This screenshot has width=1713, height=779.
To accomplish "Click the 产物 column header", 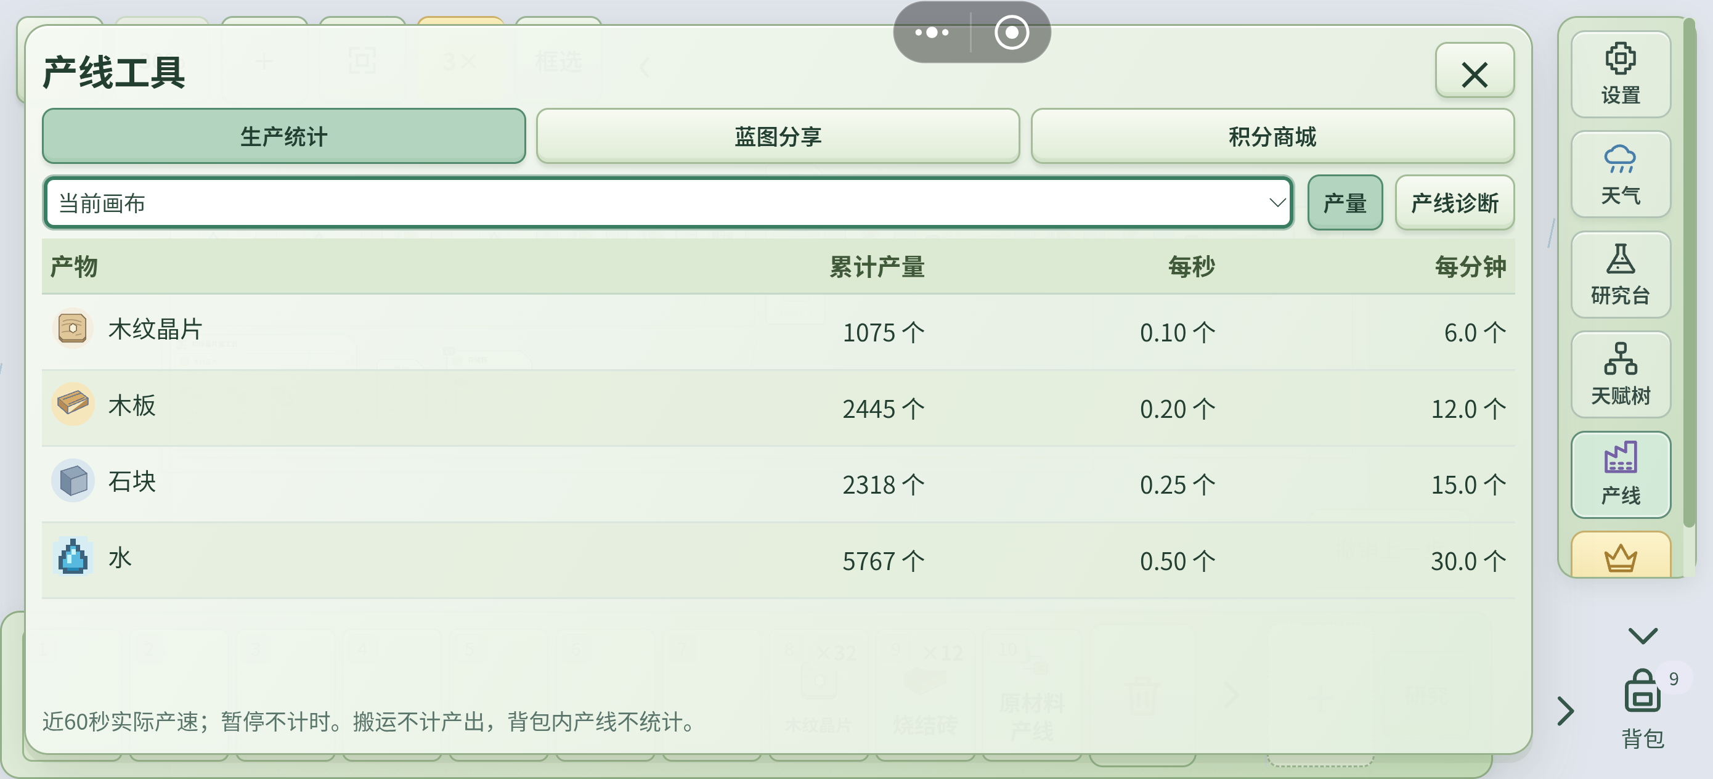I will [x=74, y=267].
